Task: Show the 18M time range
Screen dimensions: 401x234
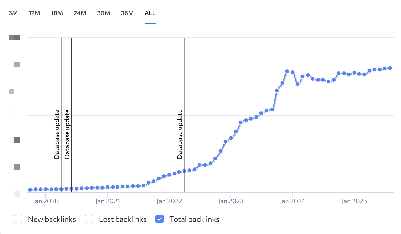Action: (x=57, y=13)
